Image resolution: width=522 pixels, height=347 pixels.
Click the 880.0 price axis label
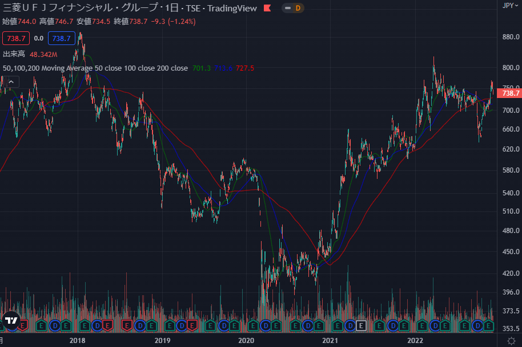tap(511, 37)
